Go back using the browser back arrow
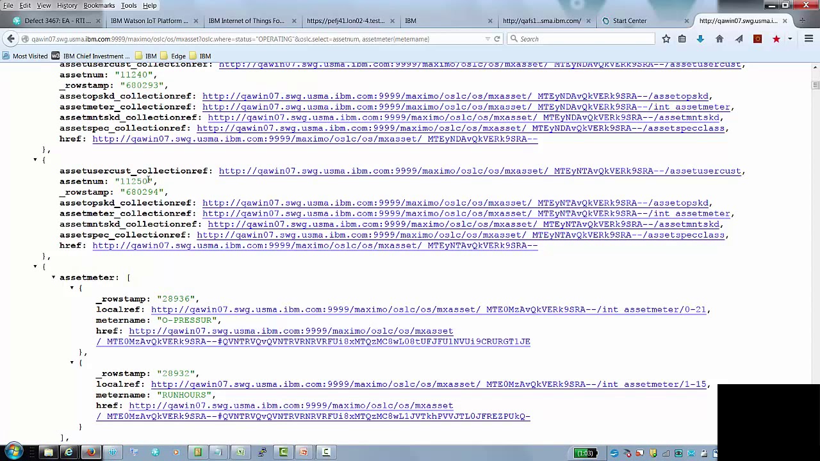 tap(11, 39)
